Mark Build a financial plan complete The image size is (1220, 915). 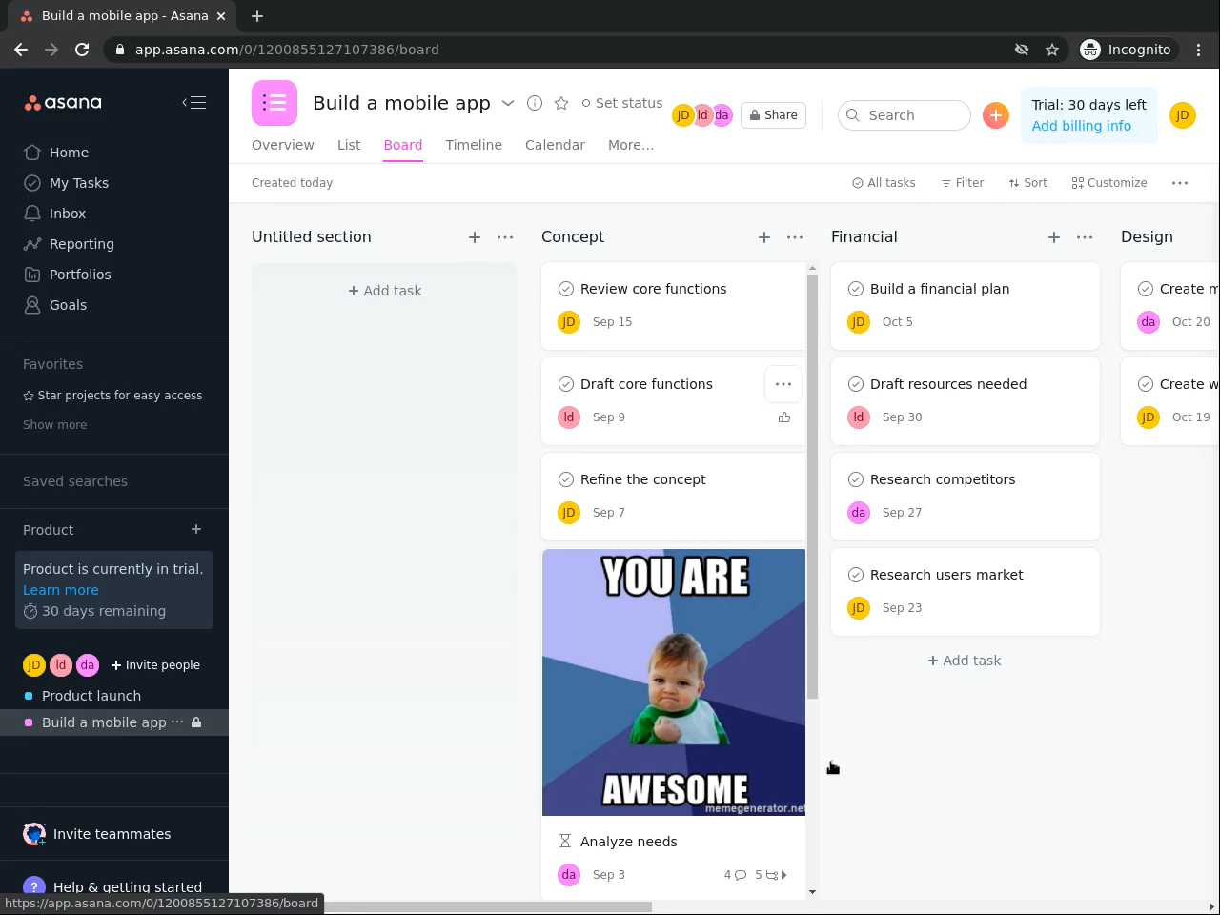coord(856,289)
